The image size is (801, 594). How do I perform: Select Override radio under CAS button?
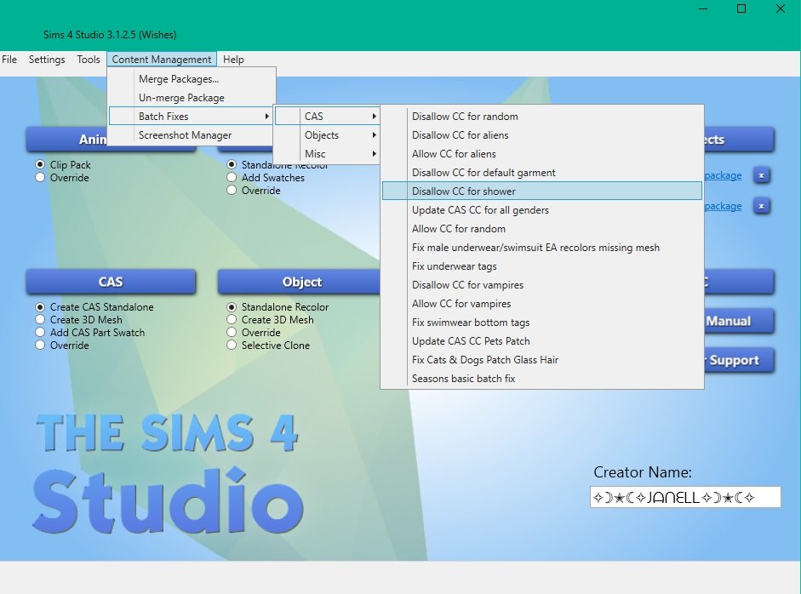coord(40,346)
